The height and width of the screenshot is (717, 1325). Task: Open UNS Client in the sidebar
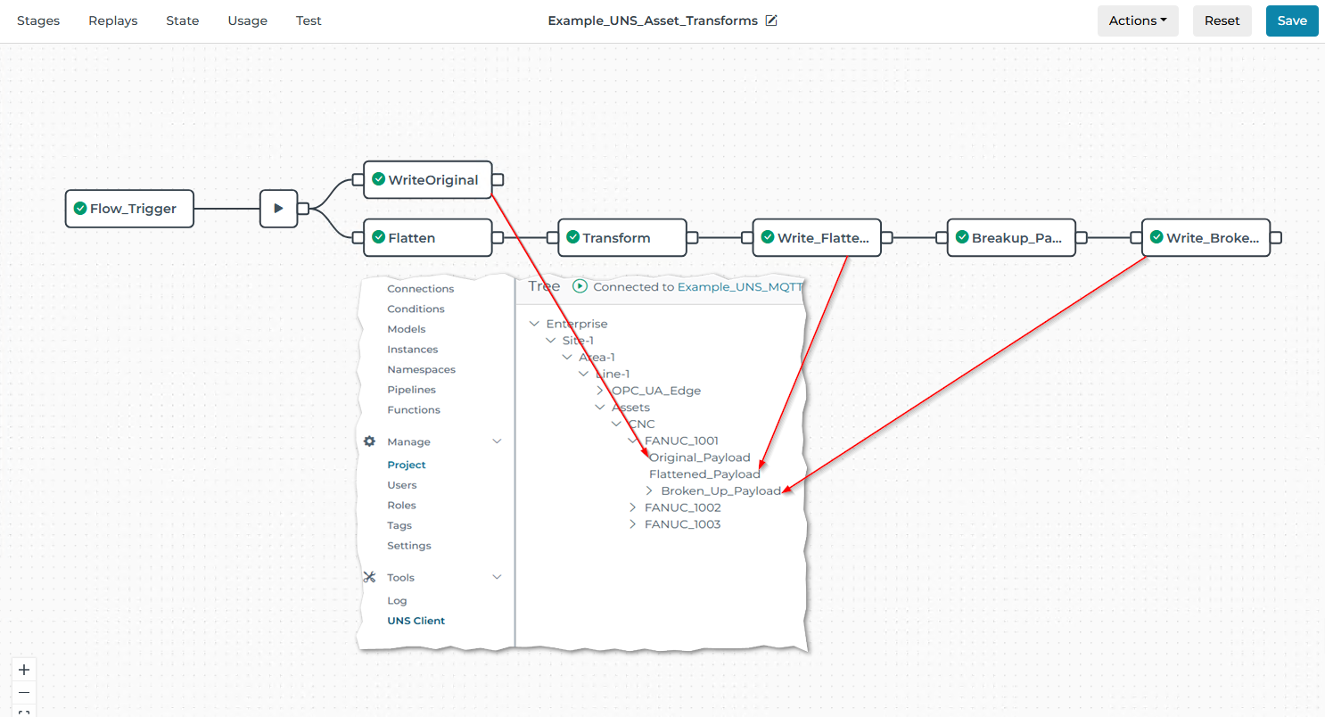416,621
